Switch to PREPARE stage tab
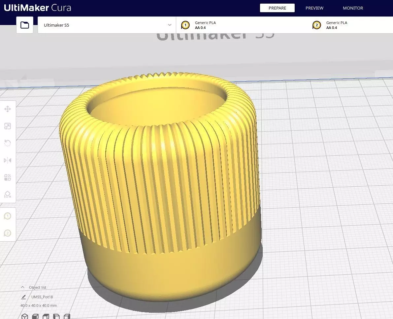 [277, 8]
